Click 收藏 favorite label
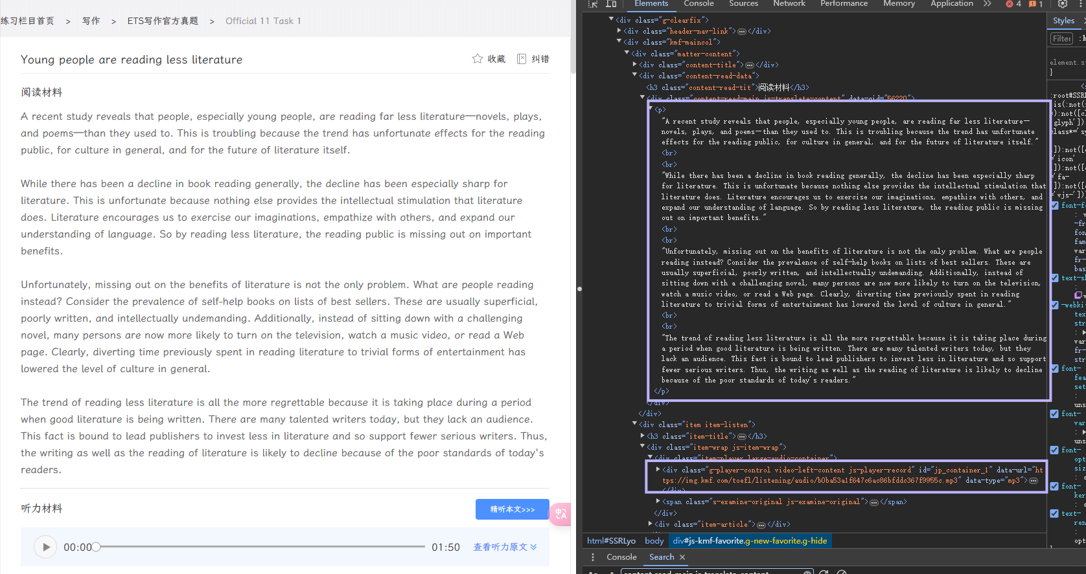This screenshot has height=574, width=1086. [x=496, y=59]
